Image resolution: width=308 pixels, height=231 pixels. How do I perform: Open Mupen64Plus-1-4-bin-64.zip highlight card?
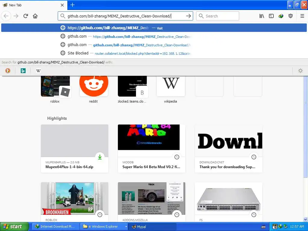point(75,149)
